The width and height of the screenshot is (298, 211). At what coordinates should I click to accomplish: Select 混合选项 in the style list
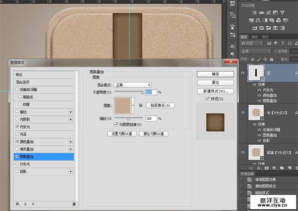pyautogui.click(x=22, y=82)
